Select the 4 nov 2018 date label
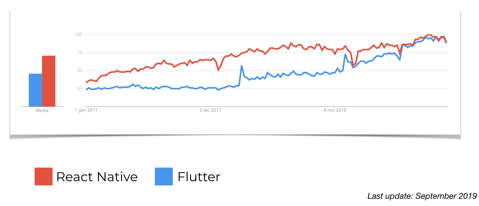 point(335,110)
